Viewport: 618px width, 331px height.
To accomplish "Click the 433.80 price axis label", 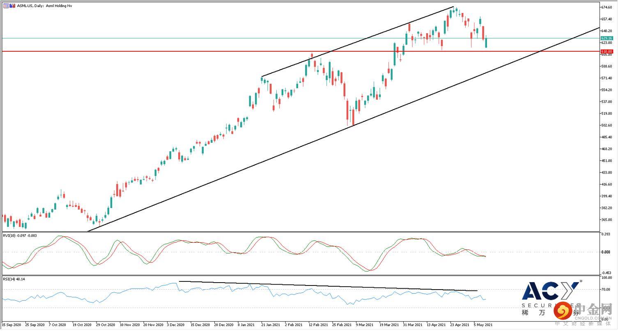I will point(607,173).
